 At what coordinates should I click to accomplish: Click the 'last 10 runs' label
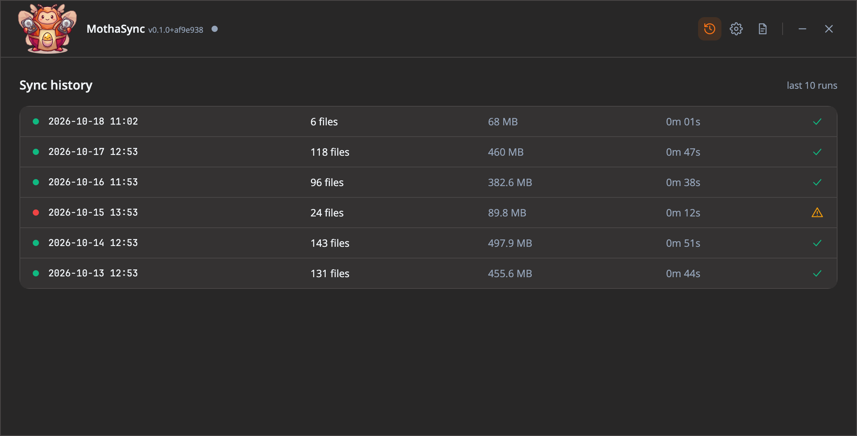[812, 86]
